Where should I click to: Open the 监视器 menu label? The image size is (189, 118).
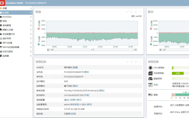pos(6,56)
